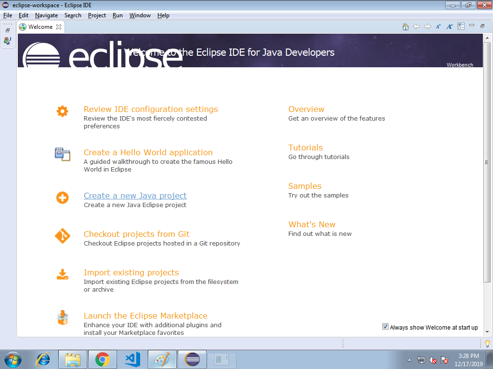
Task: Go to the Workbench link
Action: pos(460,65)
